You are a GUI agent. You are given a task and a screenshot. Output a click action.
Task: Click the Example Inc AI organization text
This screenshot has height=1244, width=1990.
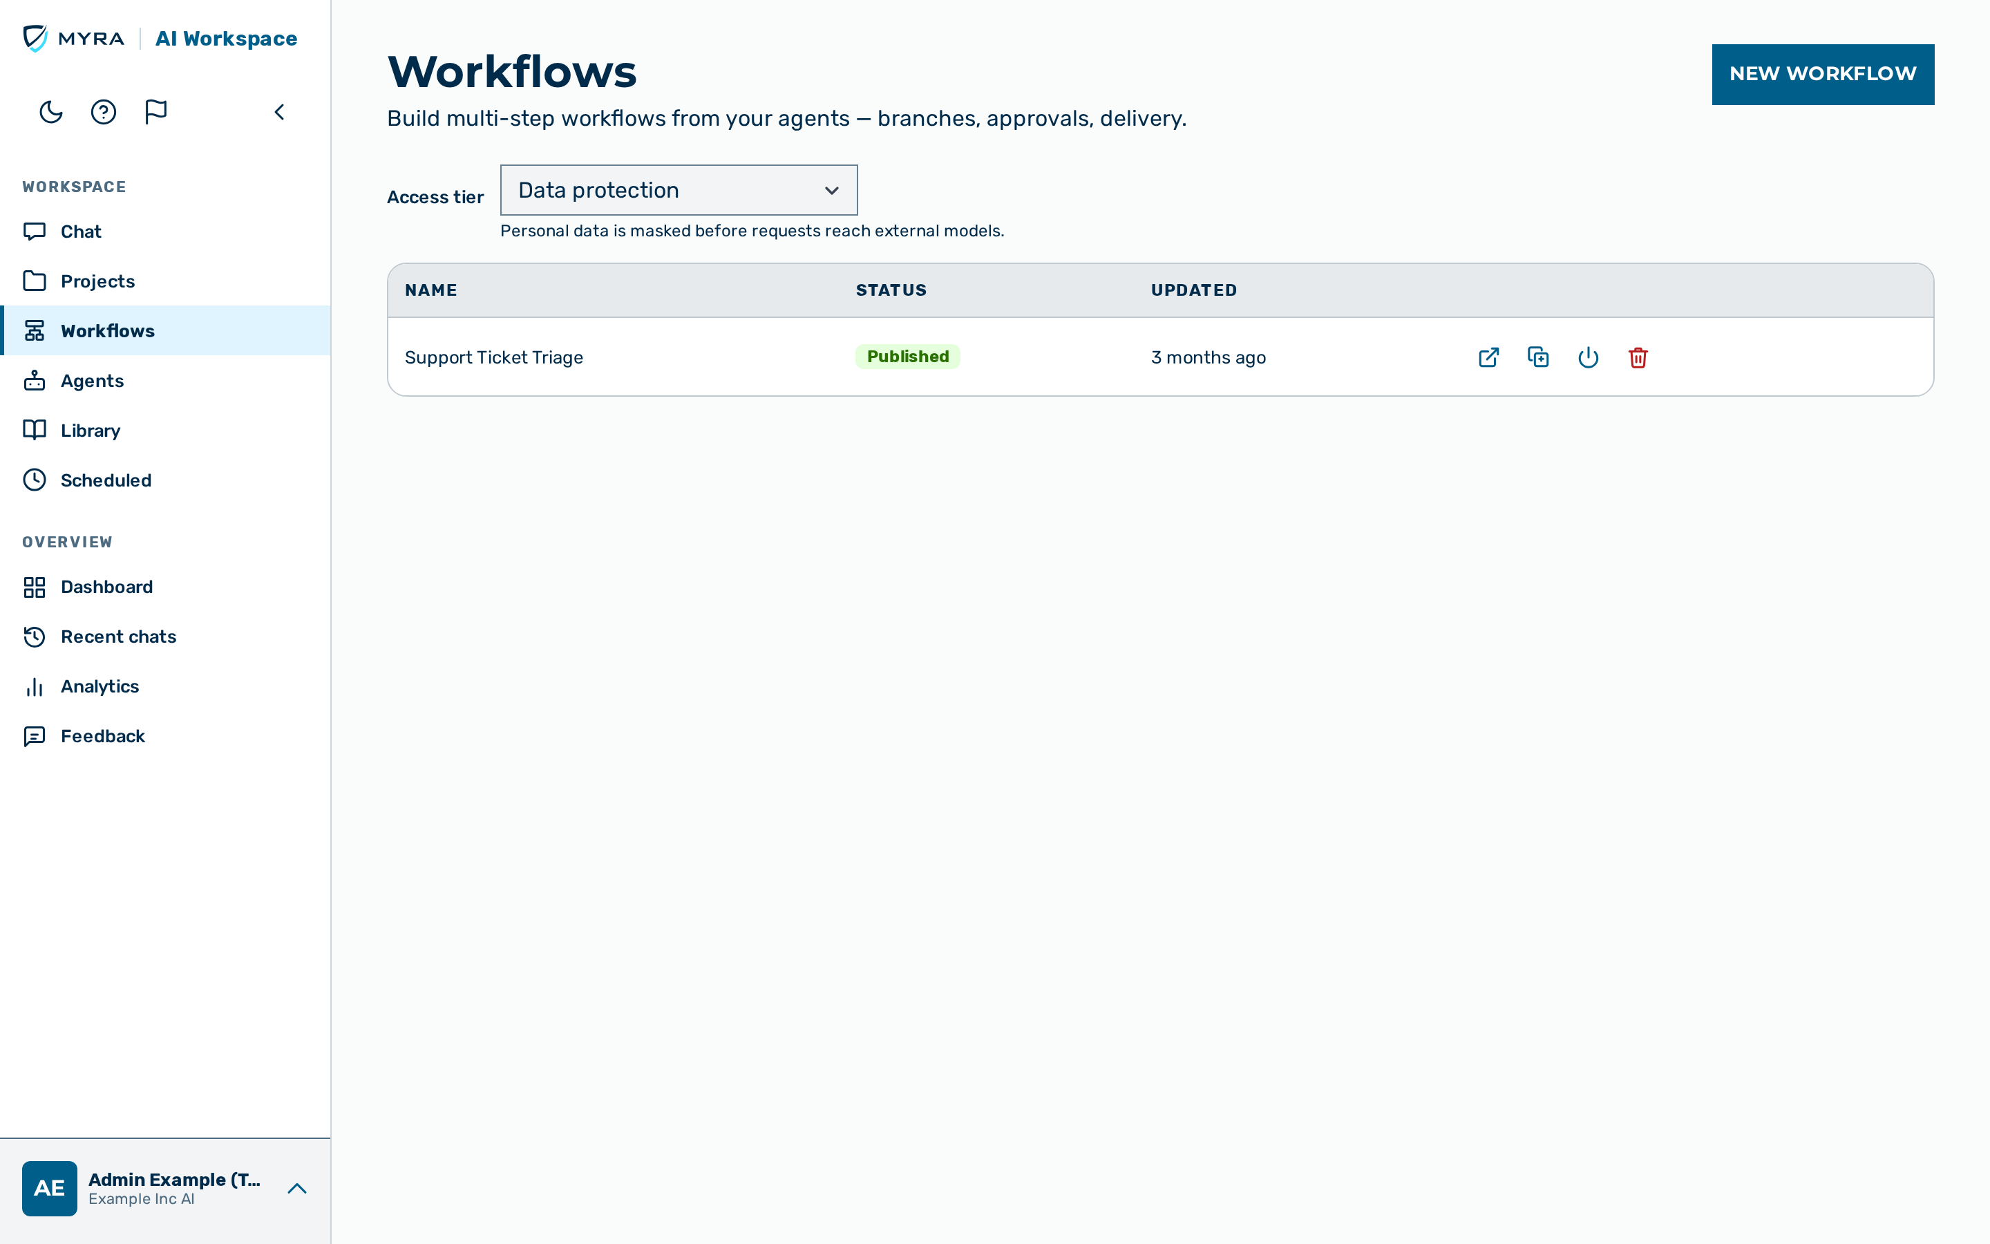(x=142, y=1200)
